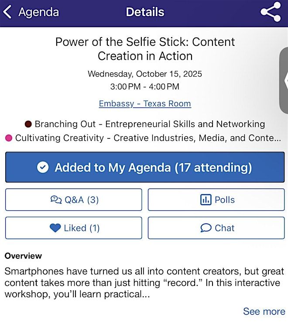
Task: Expand overview with See more
Action: [264, 311]
